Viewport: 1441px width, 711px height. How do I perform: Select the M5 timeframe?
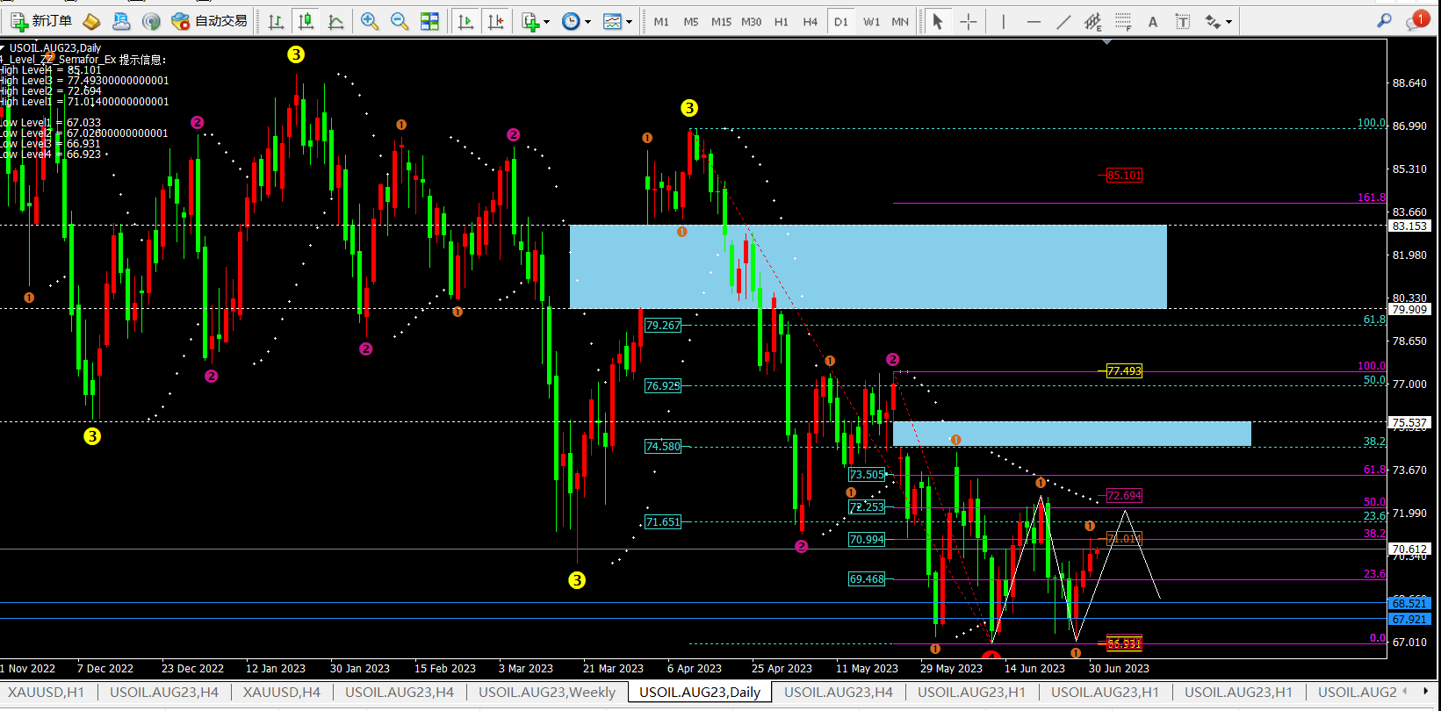(x=691, y=22)
